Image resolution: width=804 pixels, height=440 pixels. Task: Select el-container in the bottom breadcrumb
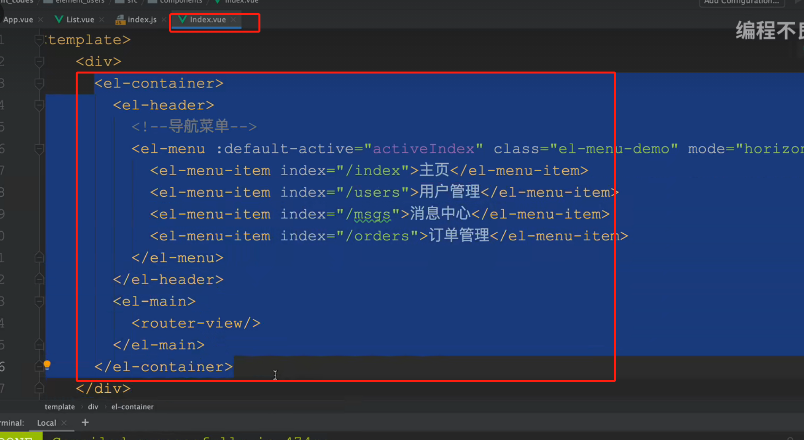tap(132, 407)
